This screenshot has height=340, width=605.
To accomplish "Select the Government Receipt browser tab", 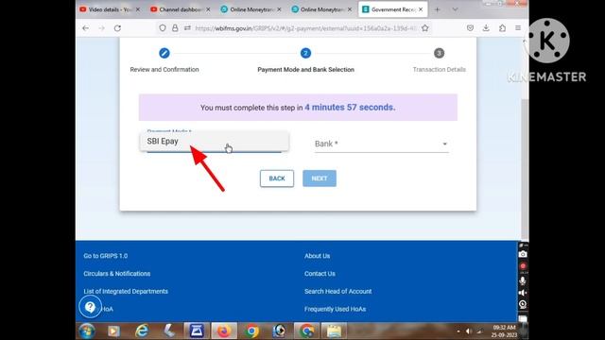I will click(392, 9).
